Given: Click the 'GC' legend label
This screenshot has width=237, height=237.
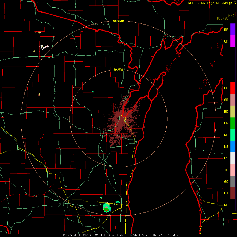Looking at the screenshot, I should tap(226, 182).
